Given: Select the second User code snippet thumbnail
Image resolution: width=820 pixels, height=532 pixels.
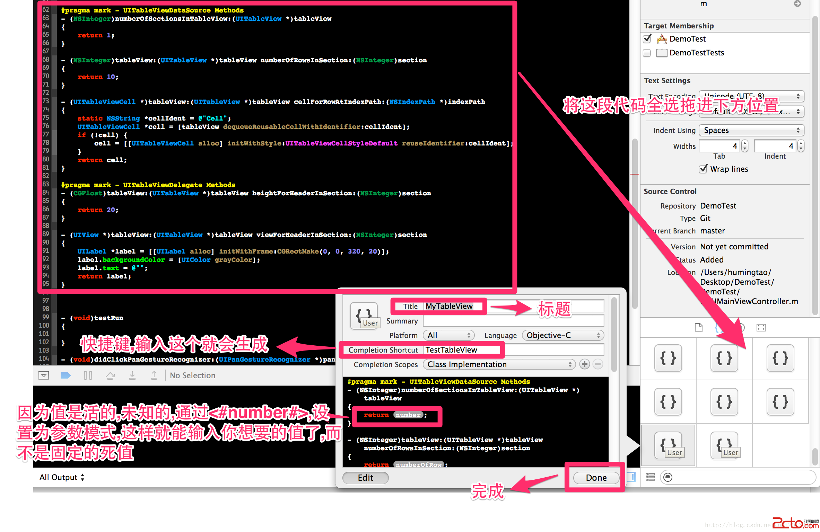Looking at the screenshot, I should coord(724,445).
